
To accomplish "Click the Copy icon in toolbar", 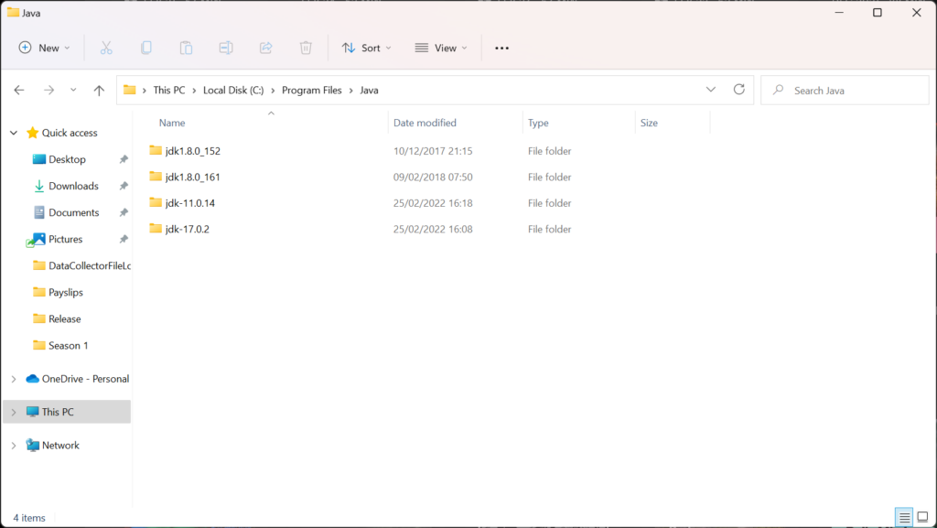I will pyautogui.click(x=145, y=48).
